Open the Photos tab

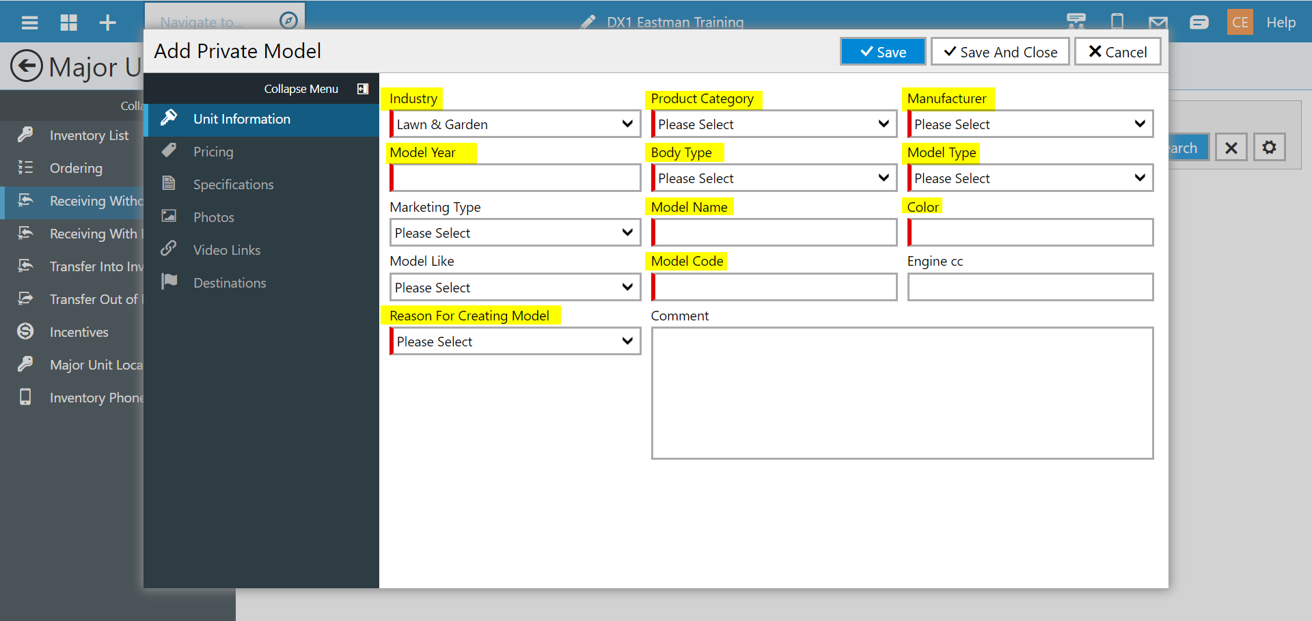pos(262,217)
